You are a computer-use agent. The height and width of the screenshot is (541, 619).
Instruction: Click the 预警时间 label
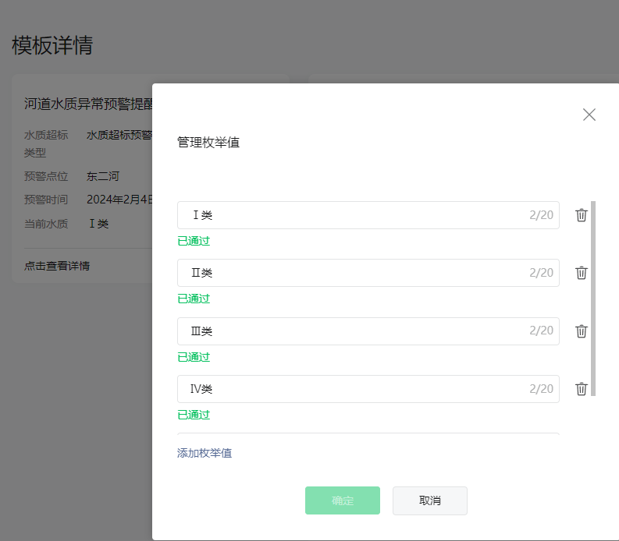click(x=46, y=200)
